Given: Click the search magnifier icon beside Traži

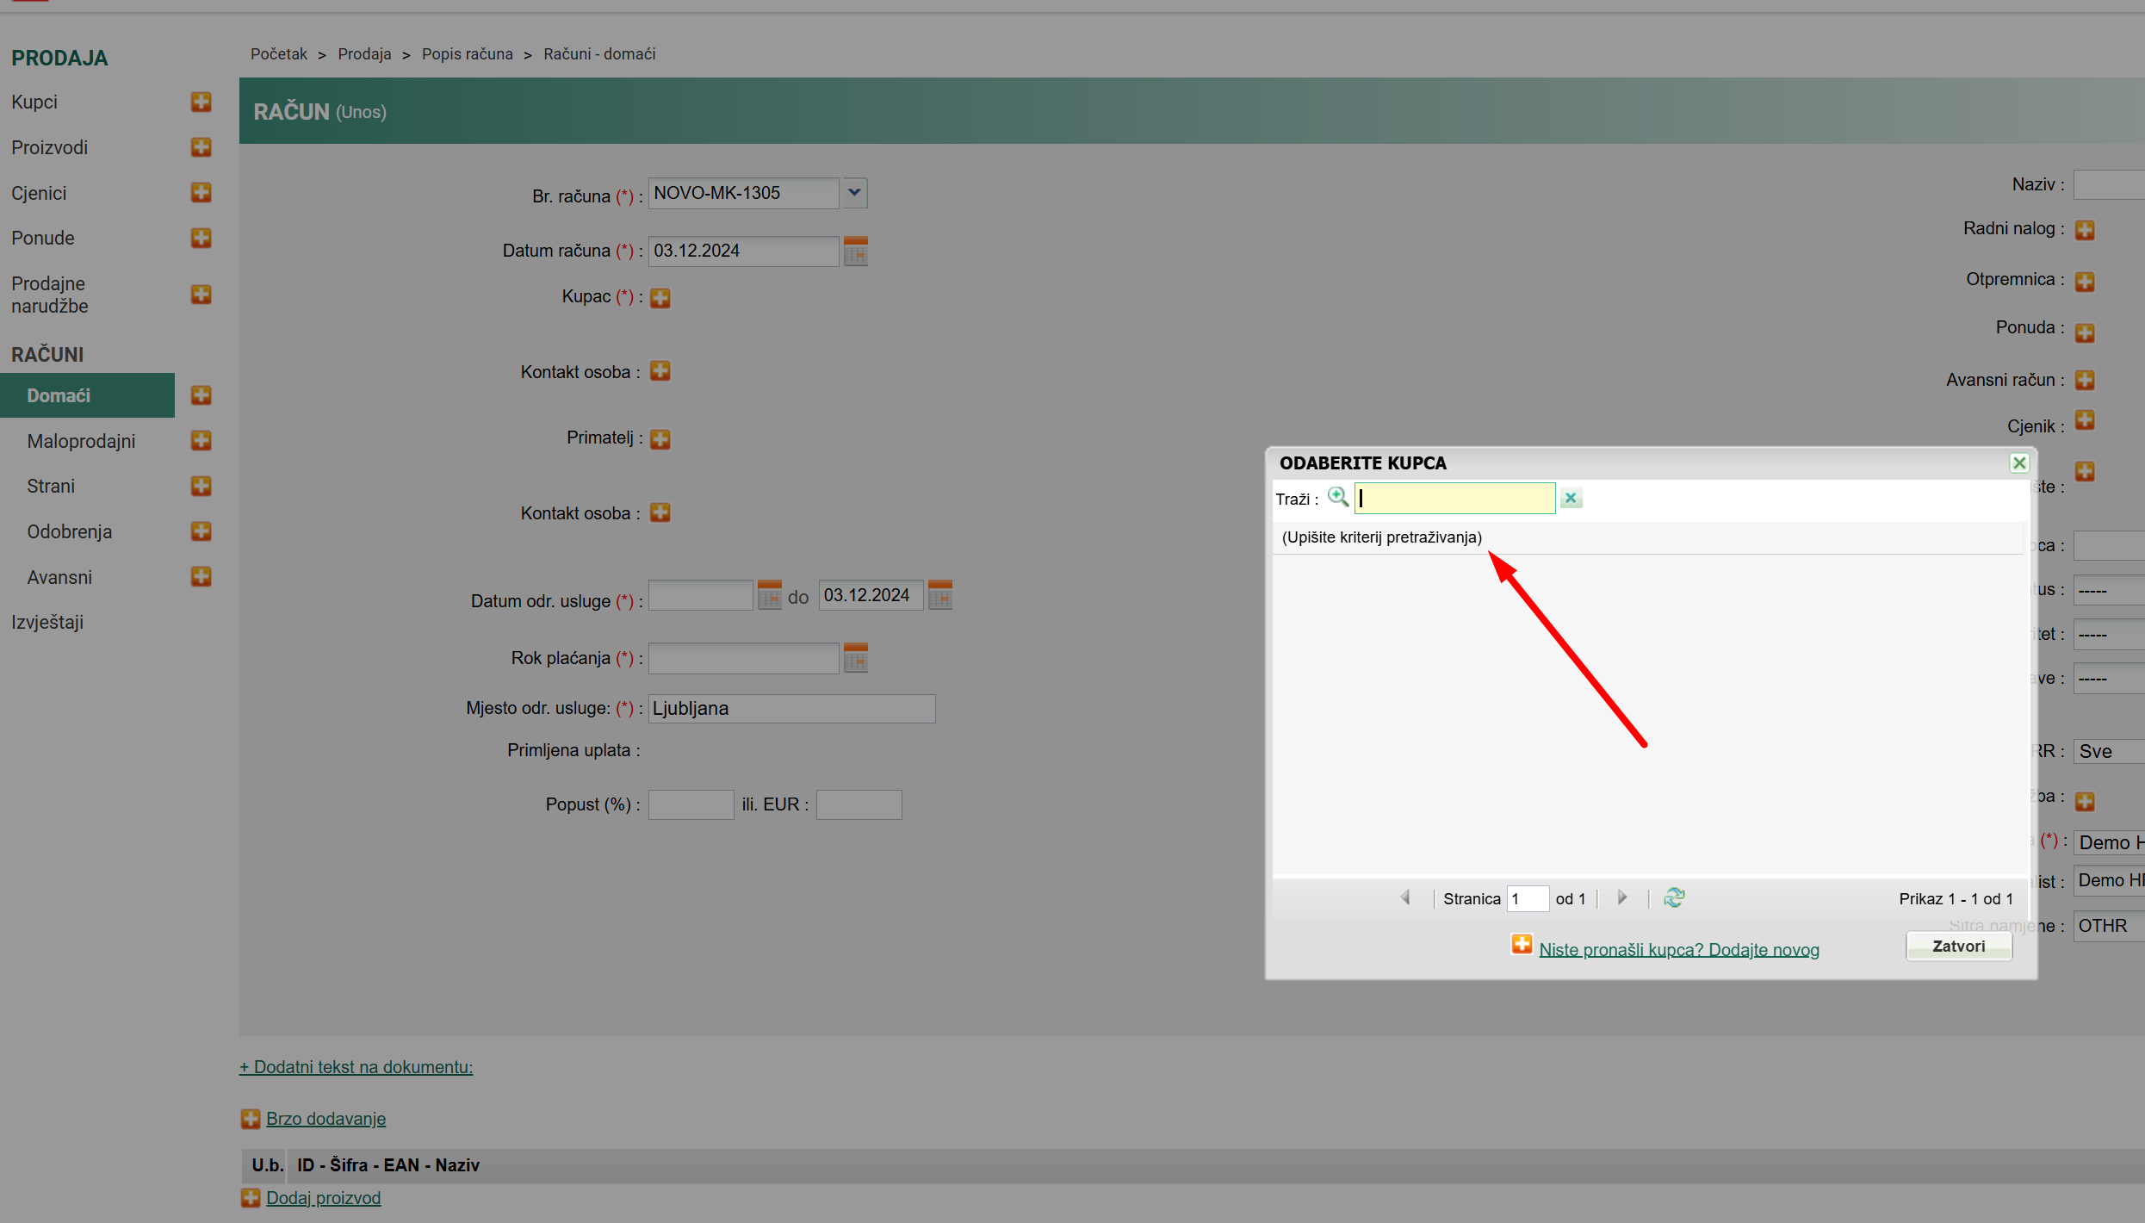Looking at the screenshot, I should [1337, 497].
